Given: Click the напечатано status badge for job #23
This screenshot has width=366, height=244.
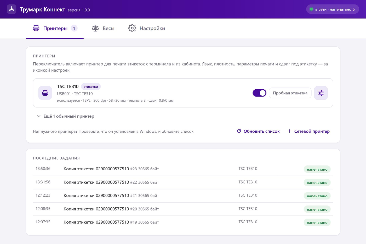Looking at the screenshot, I should 317,169.
